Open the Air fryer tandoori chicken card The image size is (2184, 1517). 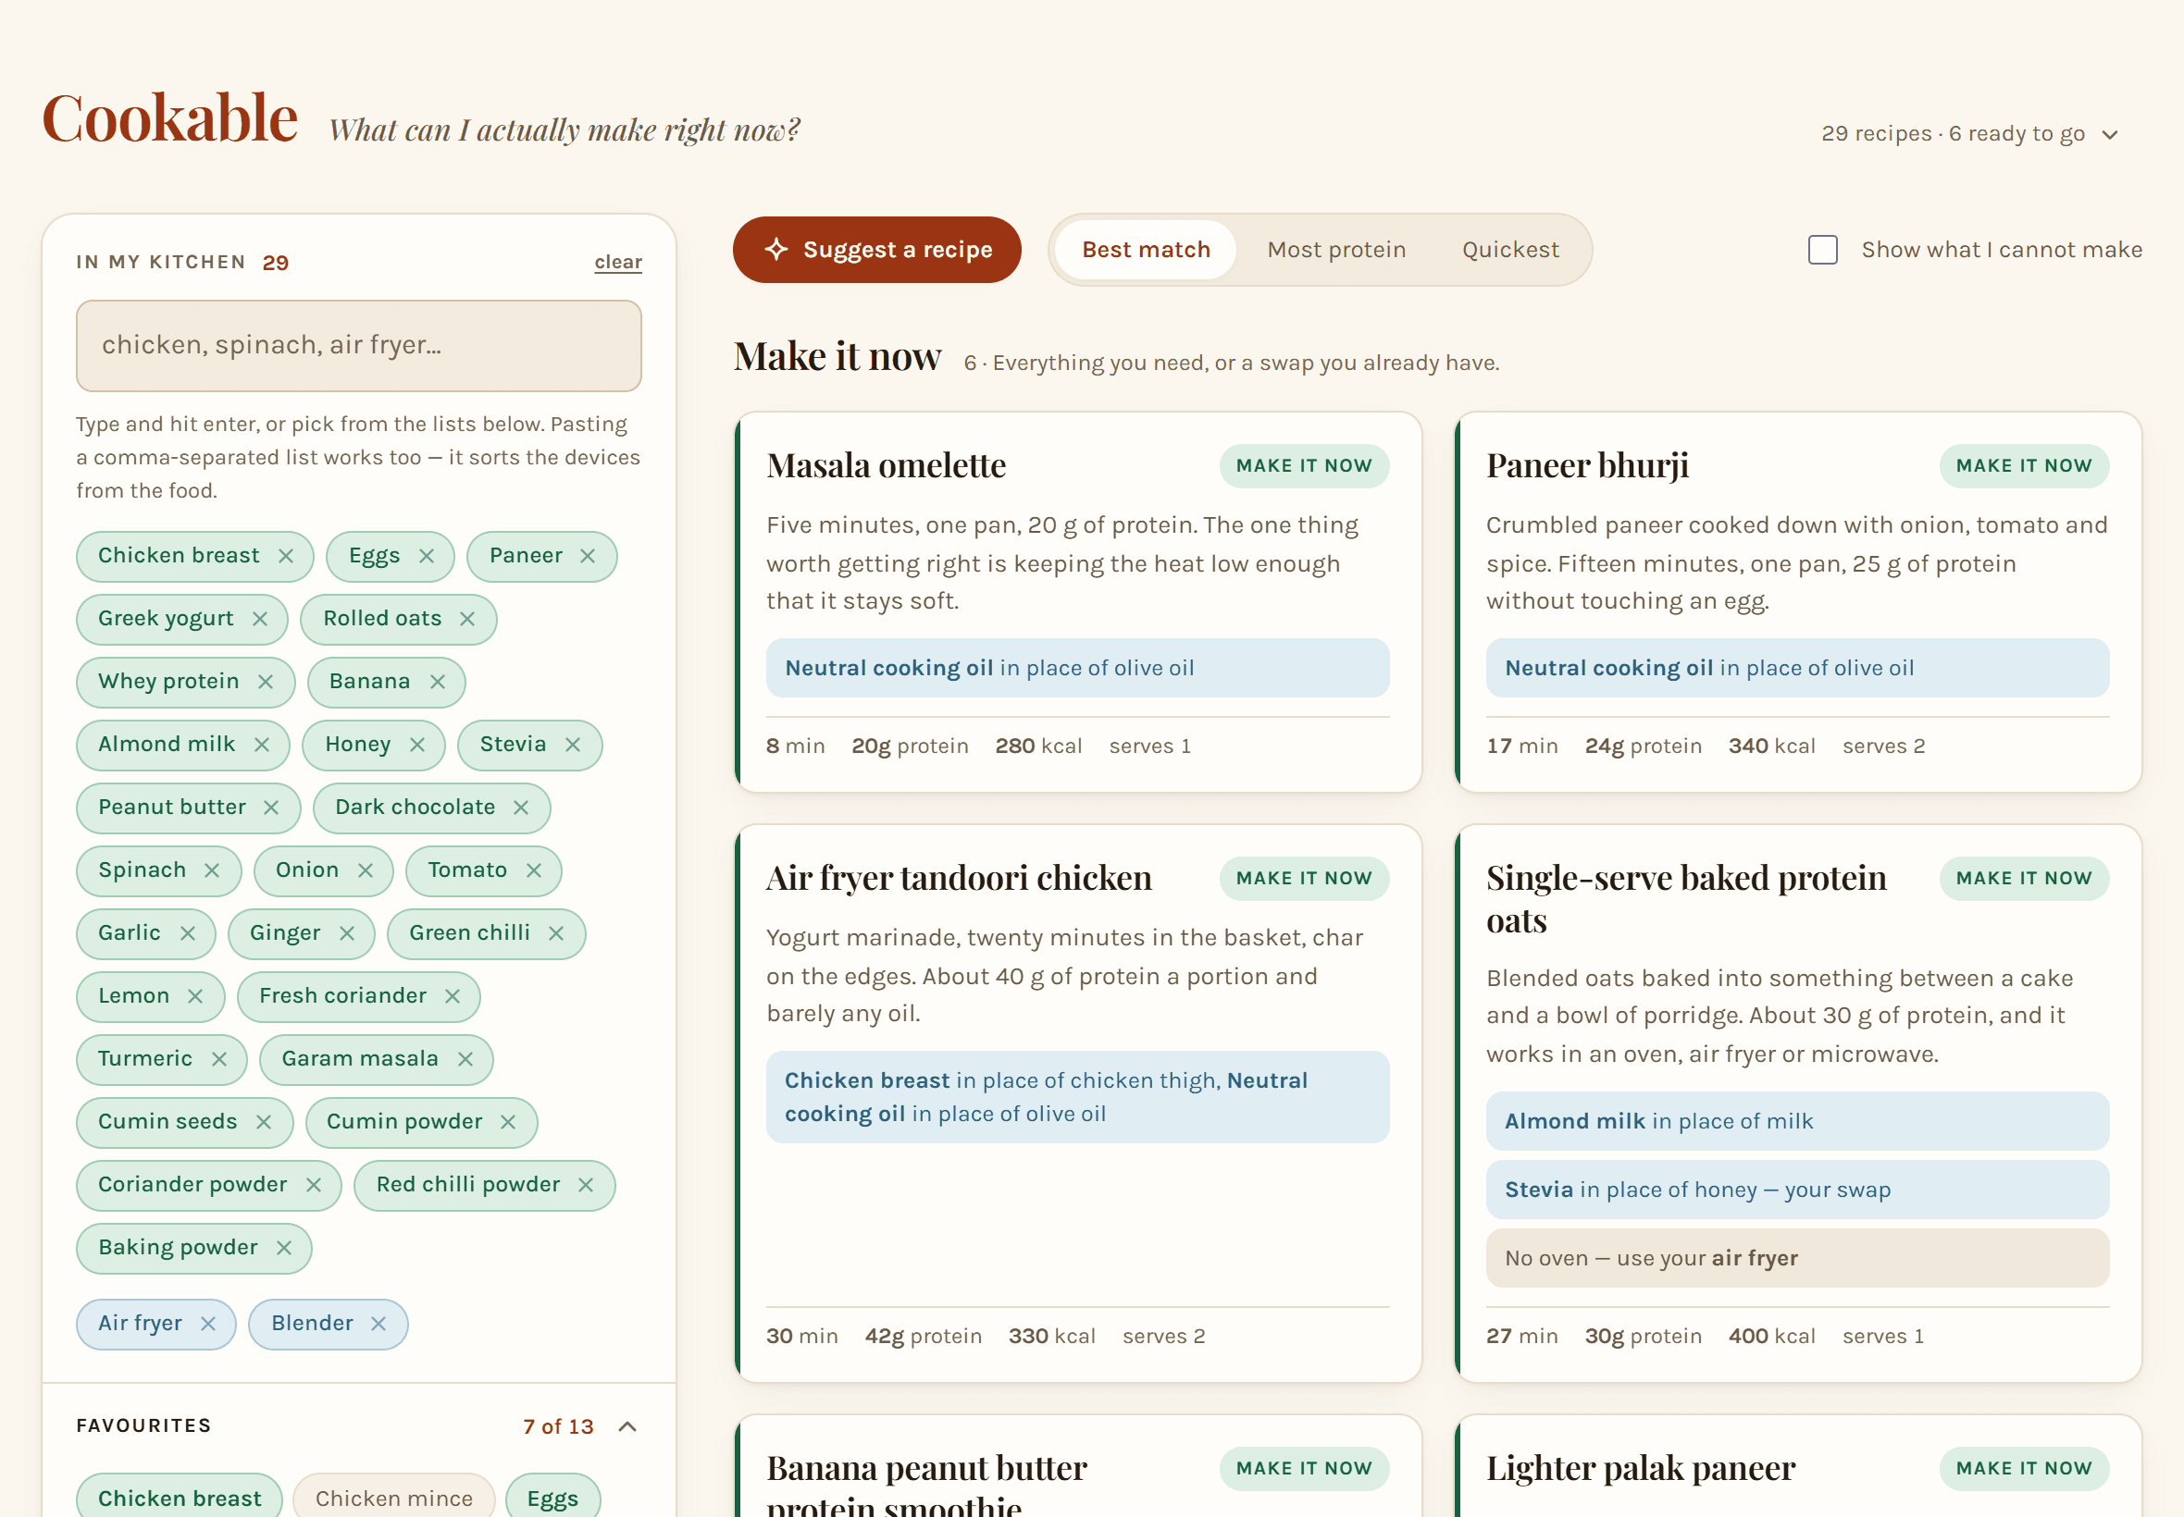(x=1079, y=1103)
